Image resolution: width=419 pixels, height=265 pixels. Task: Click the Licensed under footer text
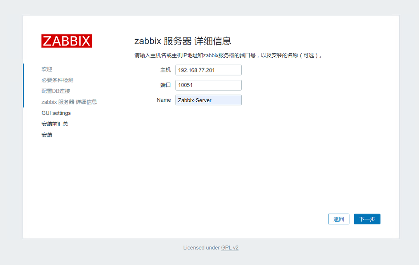[201, 248]
